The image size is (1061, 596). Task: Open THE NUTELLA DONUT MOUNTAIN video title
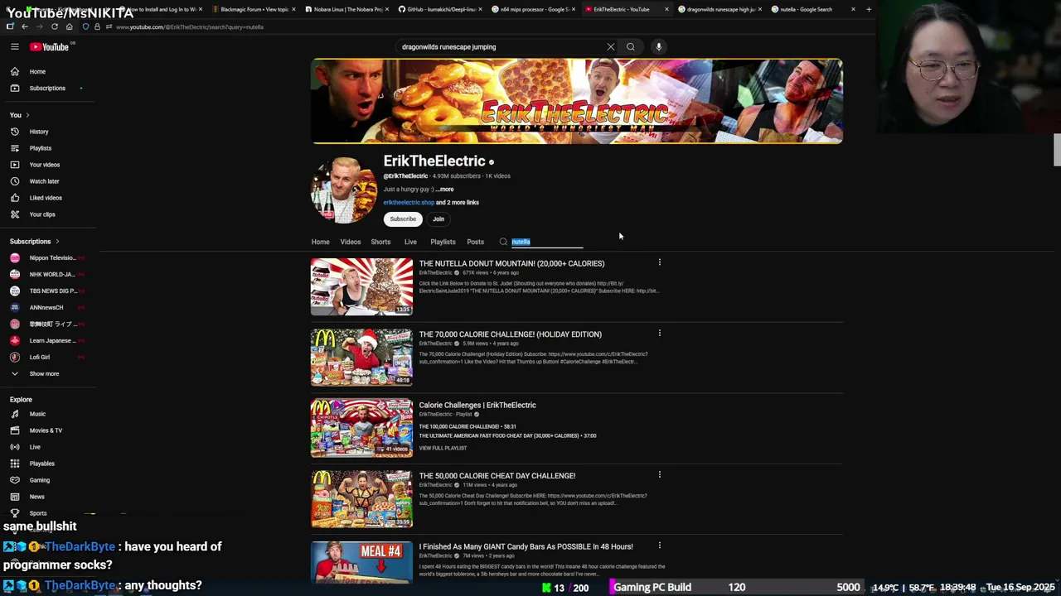click(x=511, y=263)
